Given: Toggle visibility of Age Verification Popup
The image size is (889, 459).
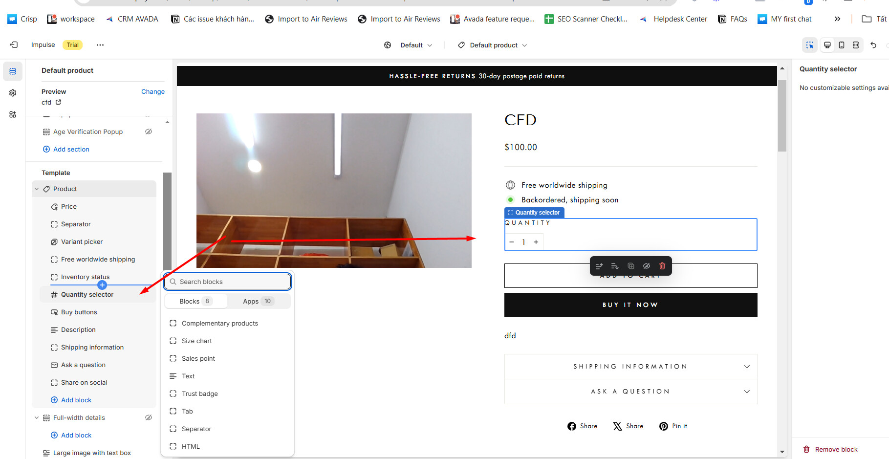Looking at the screenshot, I should pyautogui.click(x=149, y=131).
